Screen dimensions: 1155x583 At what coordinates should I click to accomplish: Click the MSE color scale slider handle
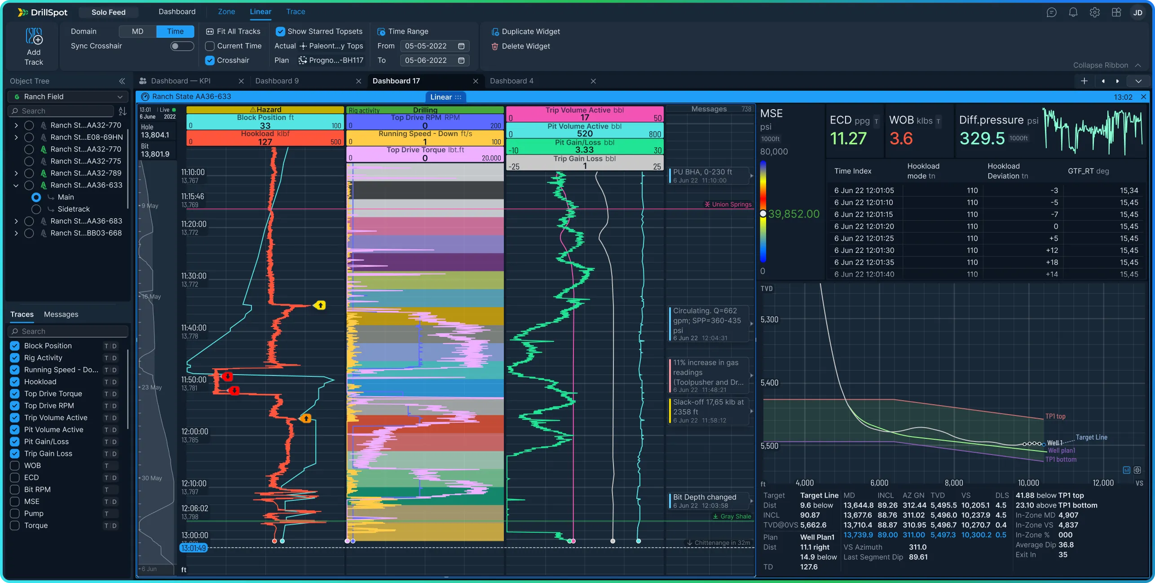click(x=763, y=214)
